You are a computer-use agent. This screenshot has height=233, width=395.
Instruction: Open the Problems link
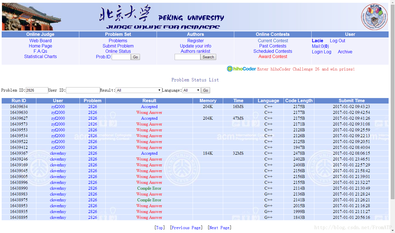tap(118, 41)
